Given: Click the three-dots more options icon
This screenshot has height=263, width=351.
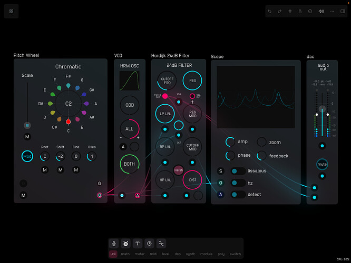Looking at the screenshot, I should (x=332, y=11).
